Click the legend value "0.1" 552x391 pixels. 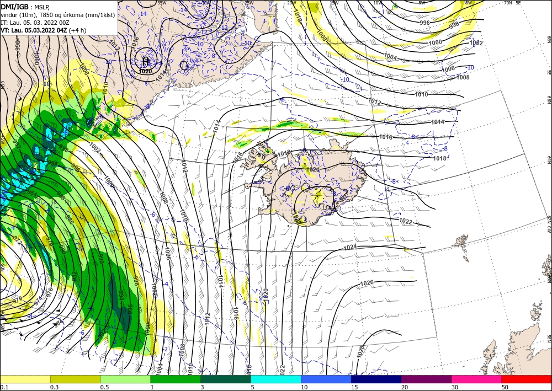click(x=3, y=387)
